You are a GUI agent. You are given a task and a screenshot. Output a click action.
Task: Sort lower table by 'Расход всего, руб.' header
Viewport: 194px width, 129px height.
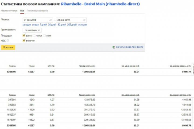87,95
